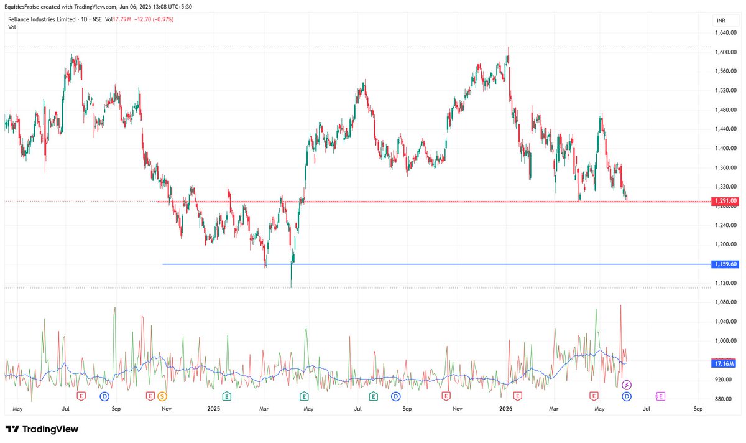Click the TradingView logo at bottom left

click(42, 429)
